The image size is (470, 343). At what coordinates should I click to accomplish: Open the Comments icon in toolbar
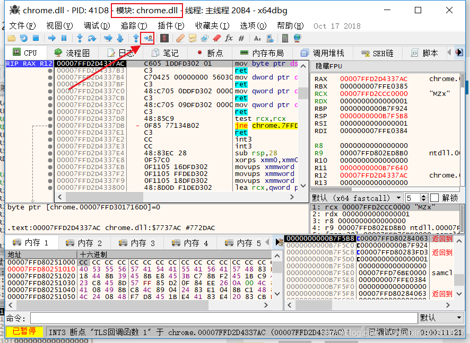(x=193, y=38)
